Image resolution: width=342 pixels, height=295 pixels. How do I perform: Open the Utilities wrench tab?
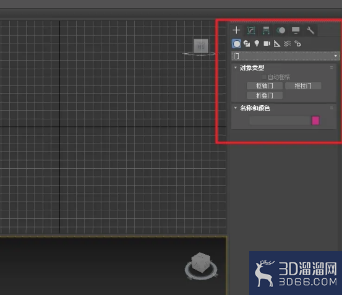[x=310, y=30]
